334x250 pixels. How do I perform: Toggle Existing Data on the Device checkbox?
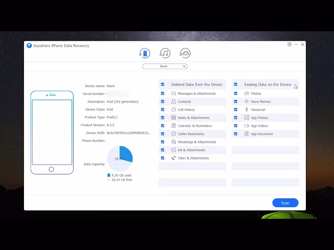235,84
